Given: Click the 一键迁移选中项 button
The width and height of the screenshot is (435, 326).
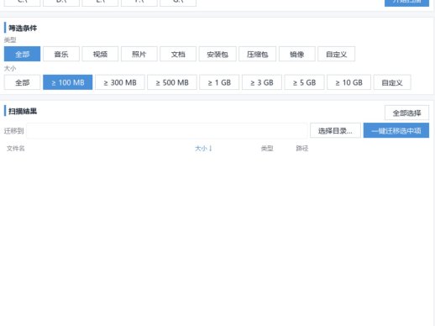Looking at the screenshot, I should [396, 130].
